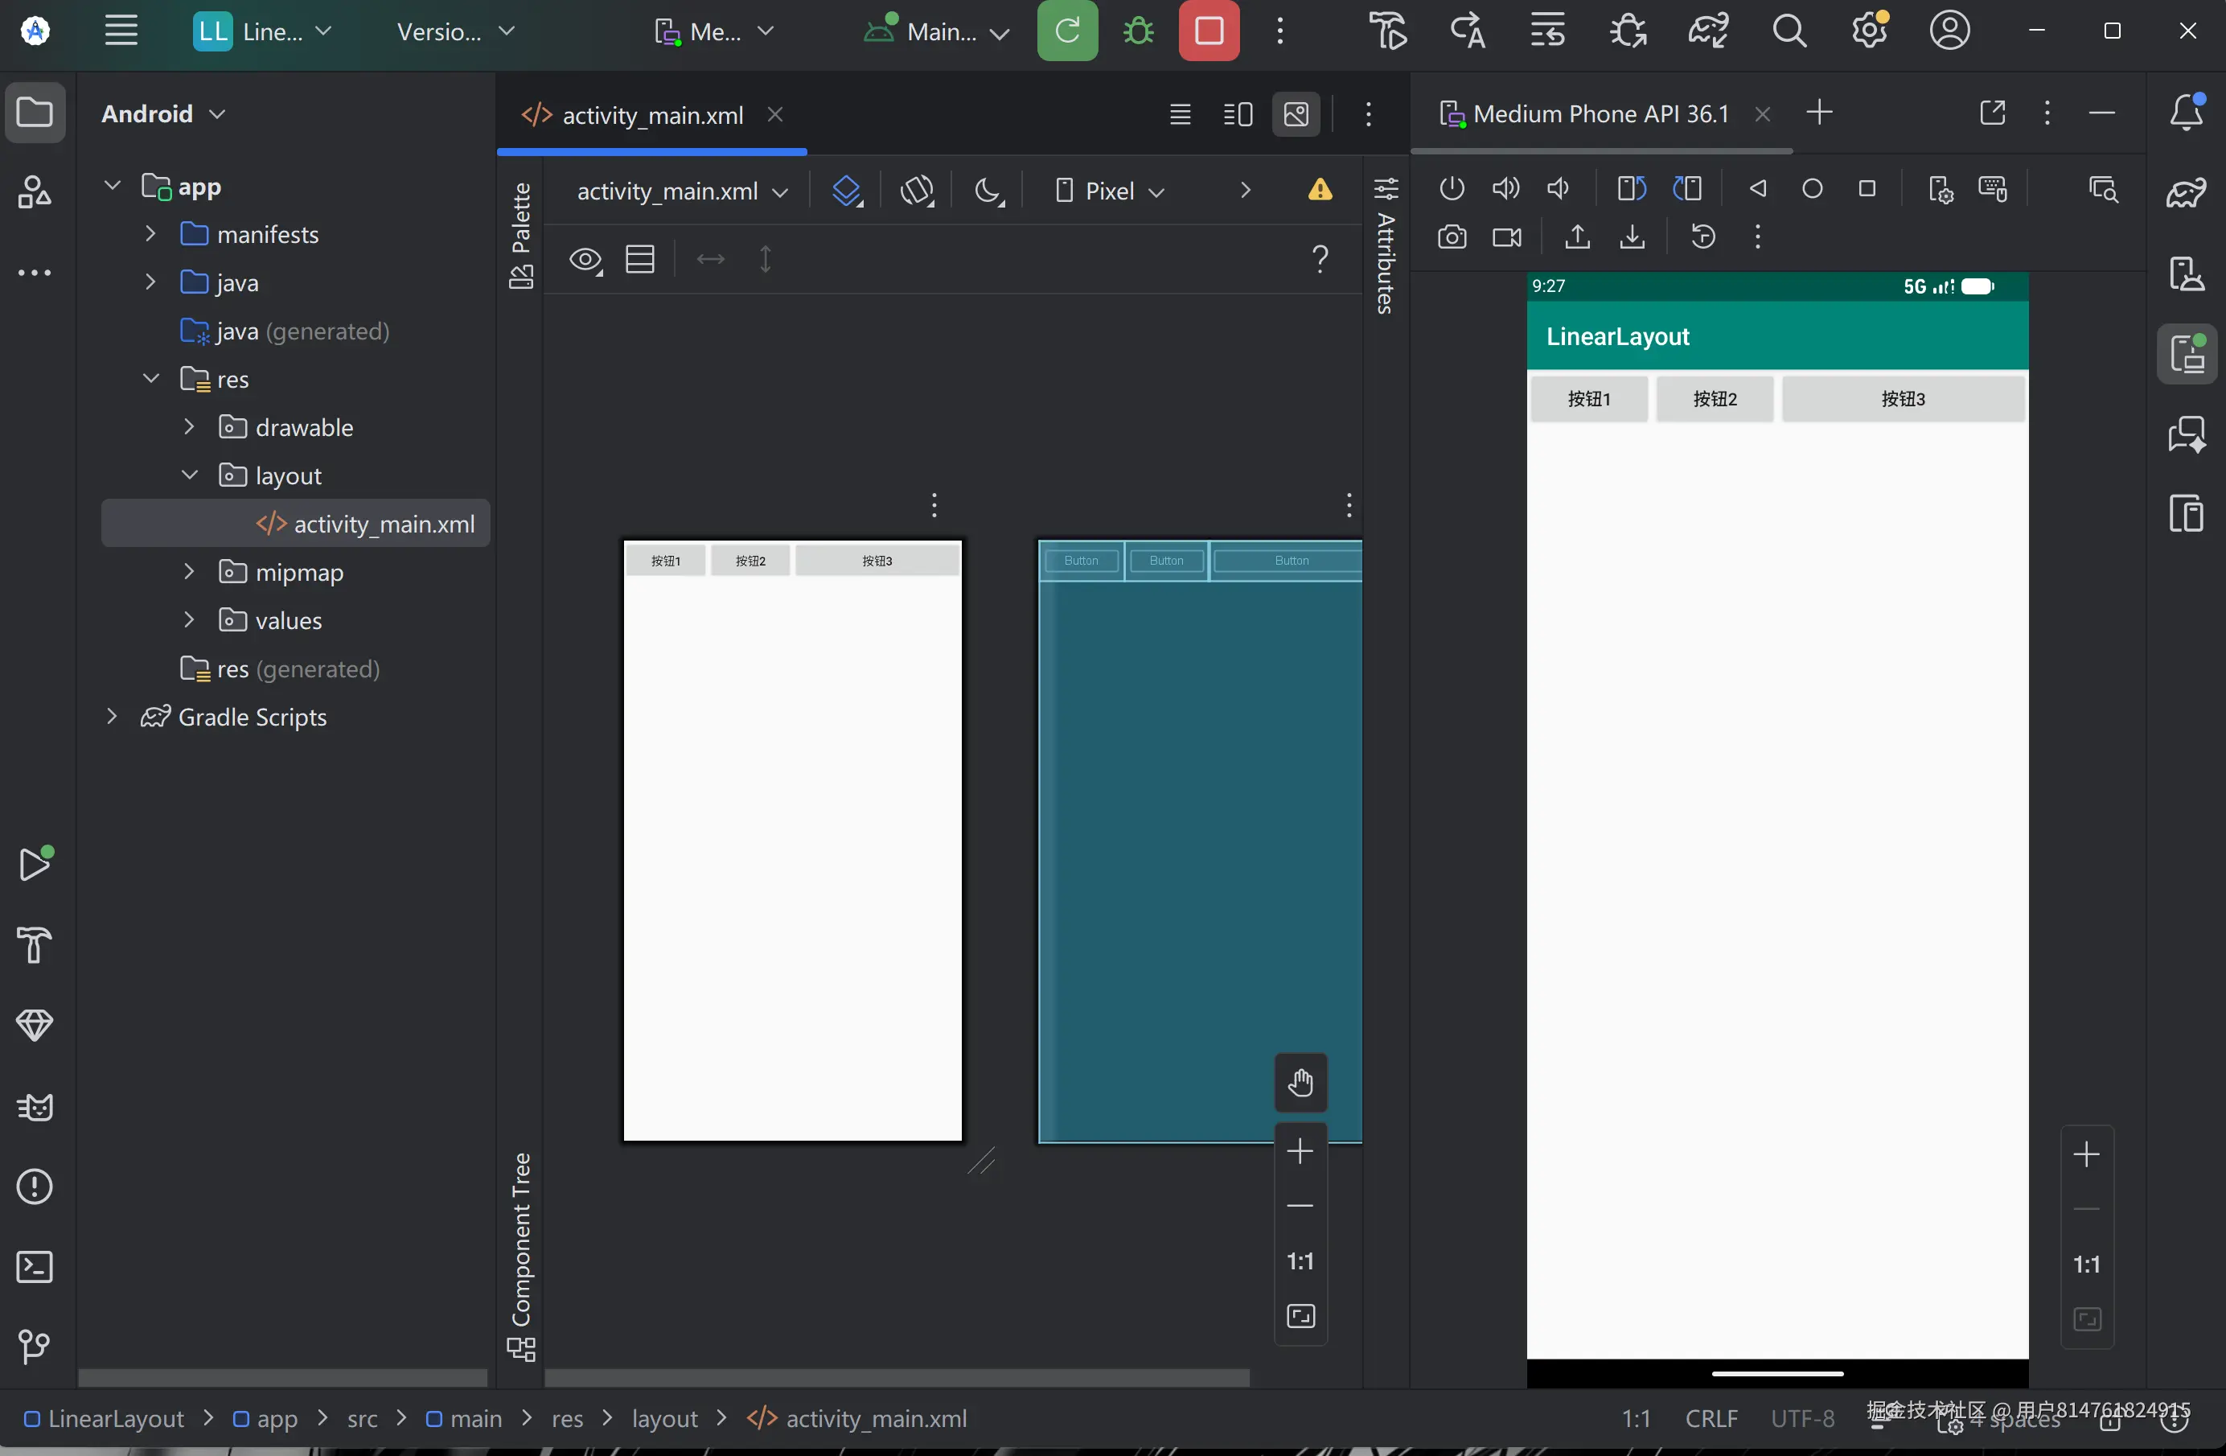
Task: Open the Pixel device dropdown
Action: (1111, 191)
